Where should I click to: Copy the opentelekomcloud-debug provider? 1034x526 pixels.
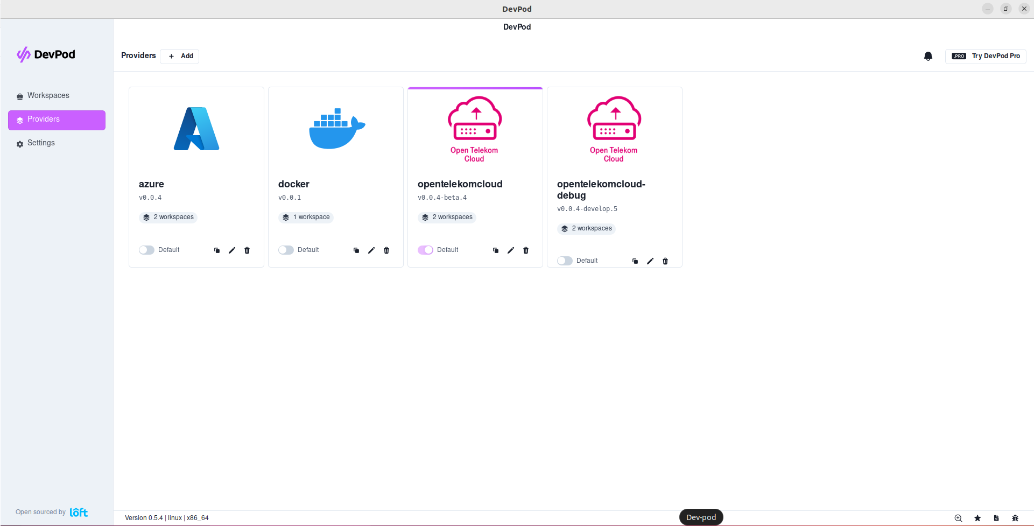click(x=635, y=261)
